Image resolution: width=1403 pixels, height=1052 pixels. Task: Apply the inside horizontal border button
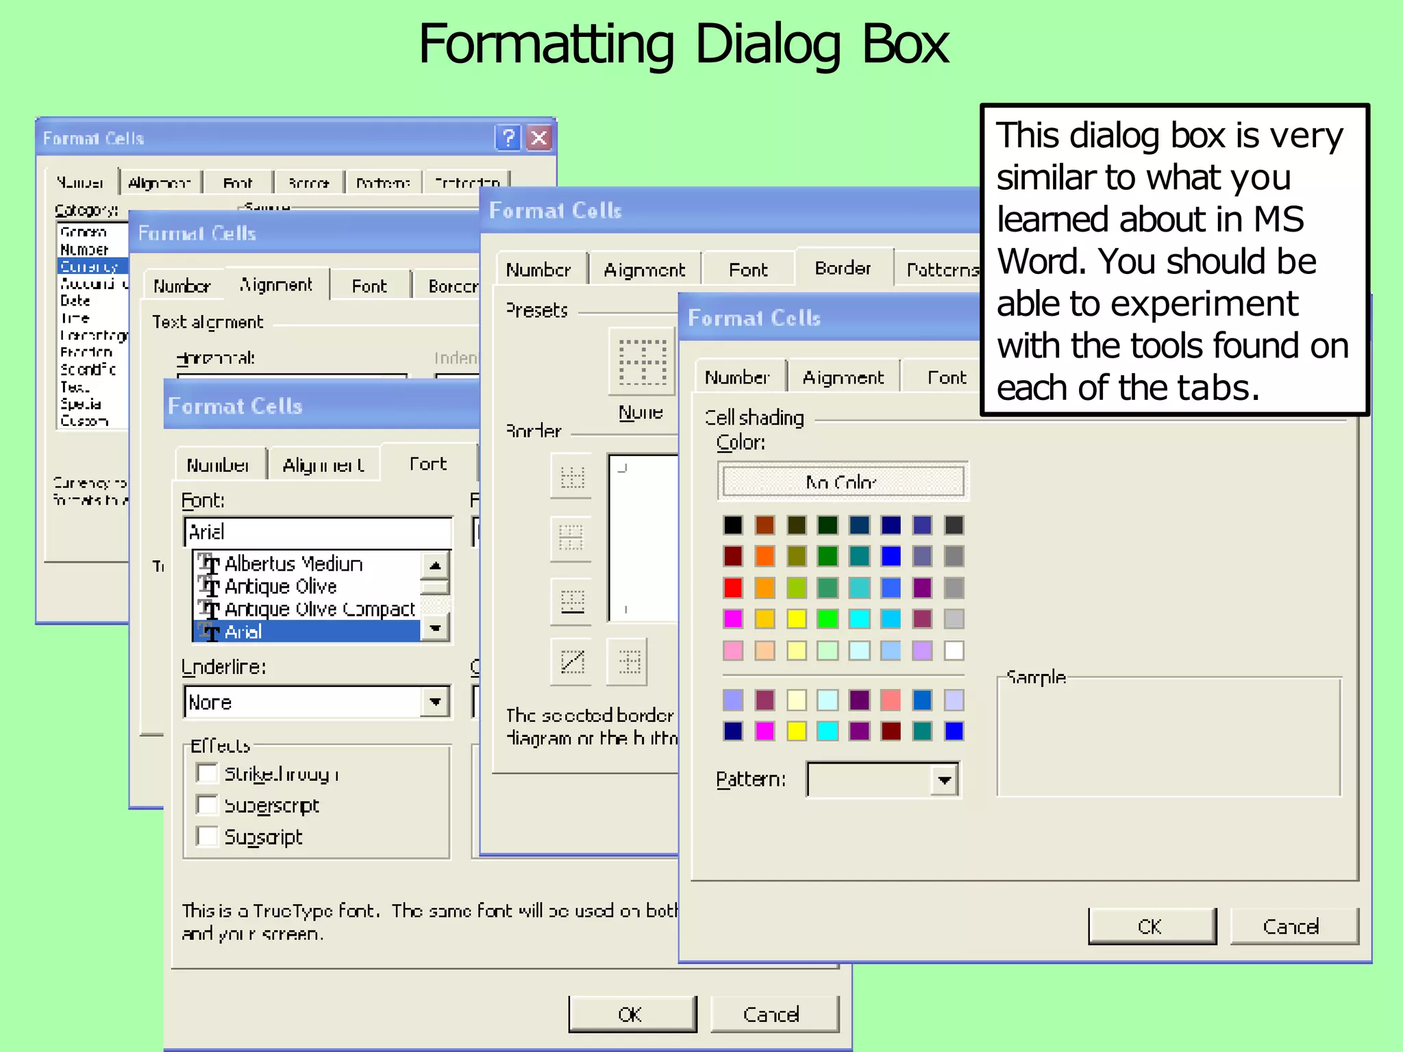(571, 538)
